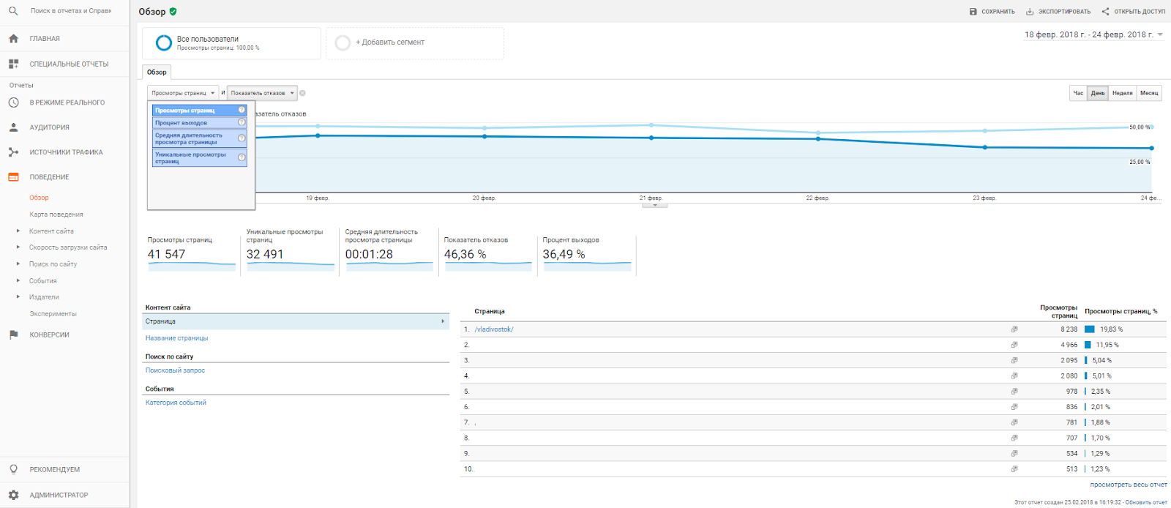Open СПЕЦИАЛЬНЫЕ ОТЧЕТЫ dashboard icon

[x=13, y=64]
